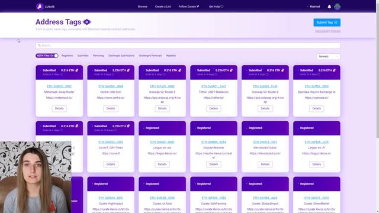
Task: Toggle the NSFW Filter switch
Action: point(47,56)
